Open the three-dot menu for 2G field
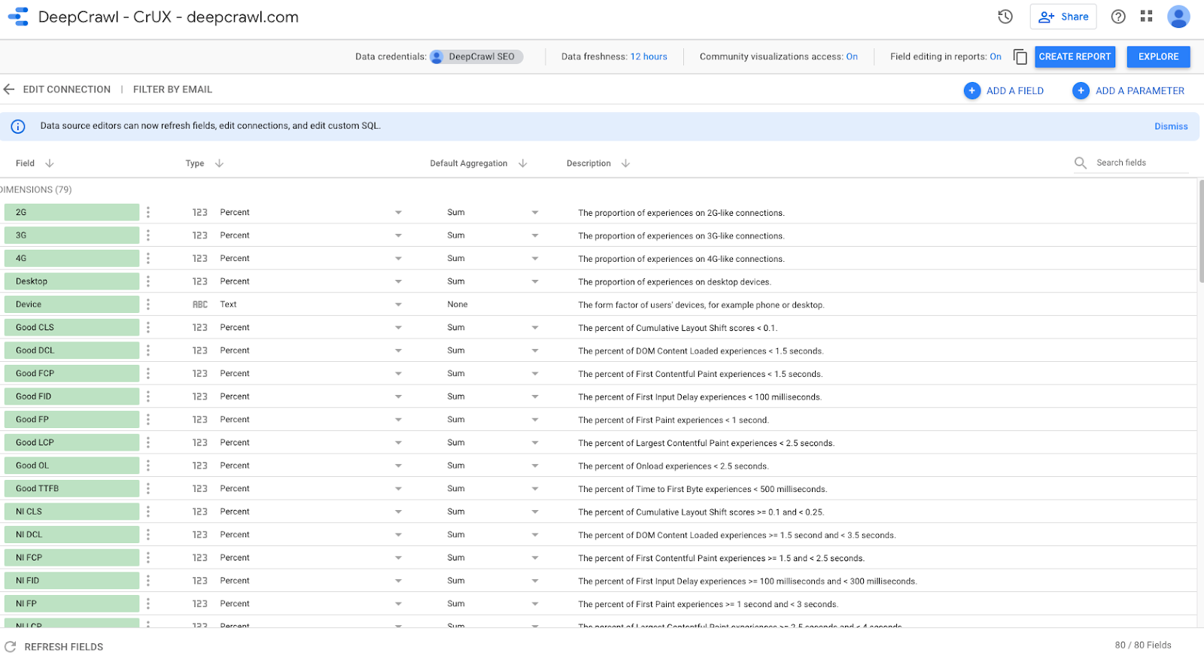Screen dimensions: 1204x659 pyautogui.click(x=148, y=212)
